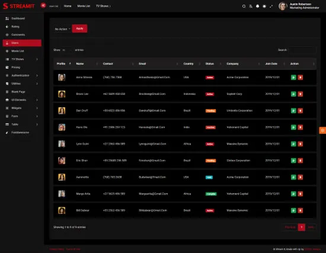Open Comments in sidebar
This screenshot has height=253, width=326.
[x=22, y=35]
